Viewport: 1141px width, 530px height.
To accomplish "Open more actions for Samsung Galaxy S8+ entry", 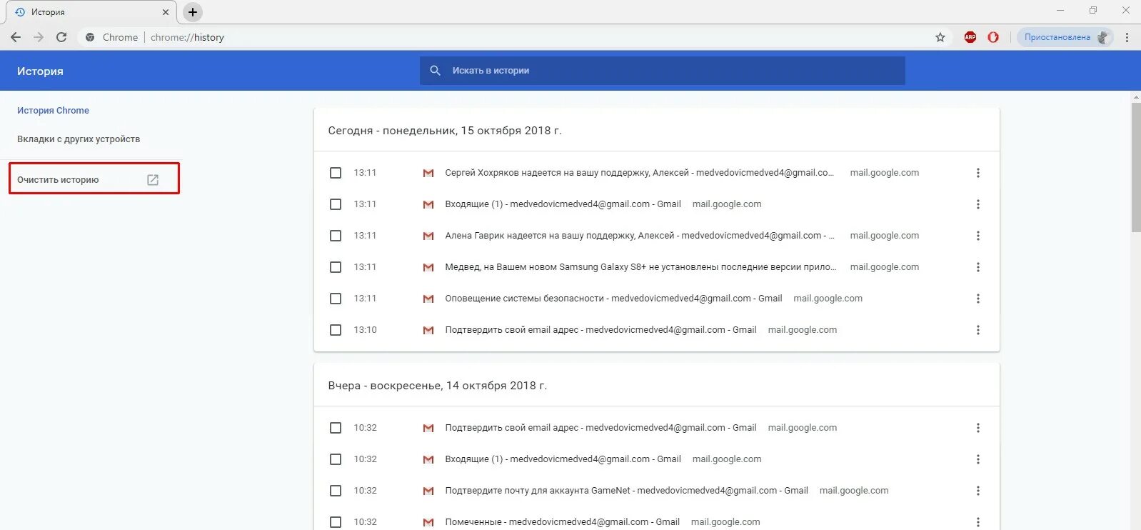I will [x=978, y=267].
